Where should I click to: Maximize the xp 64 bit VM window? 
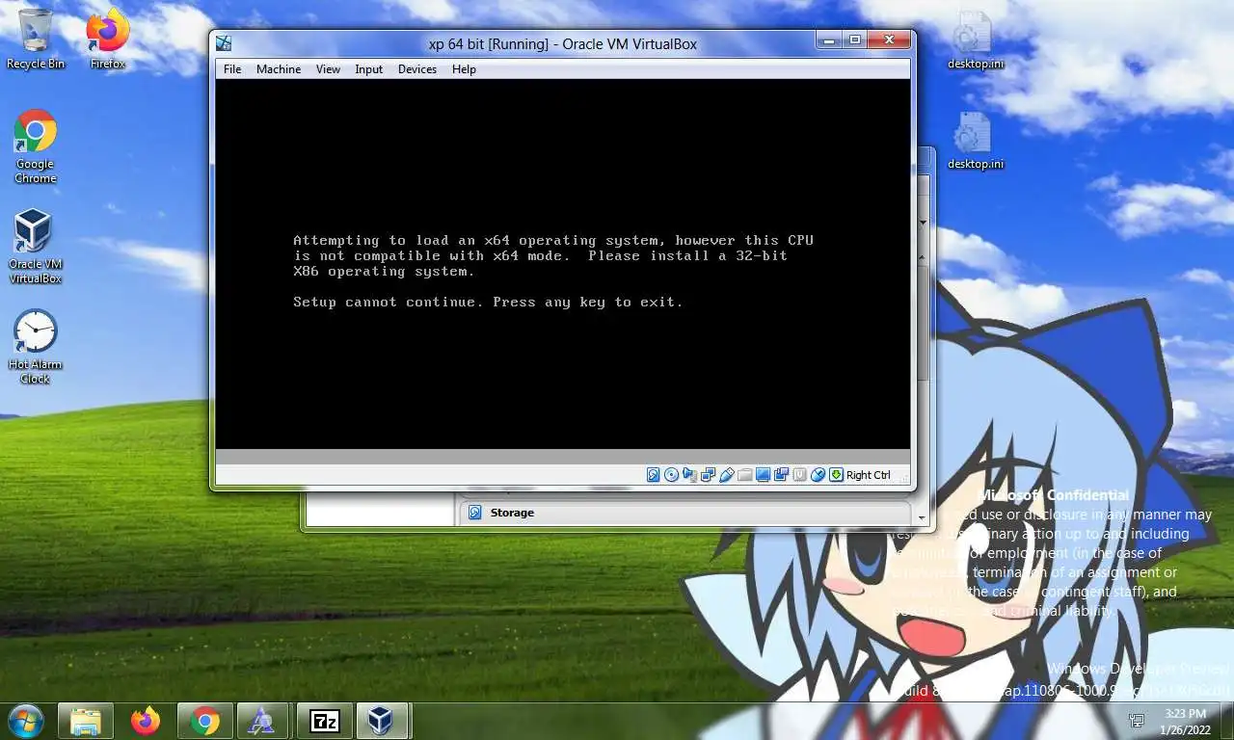tap(854, 40)
